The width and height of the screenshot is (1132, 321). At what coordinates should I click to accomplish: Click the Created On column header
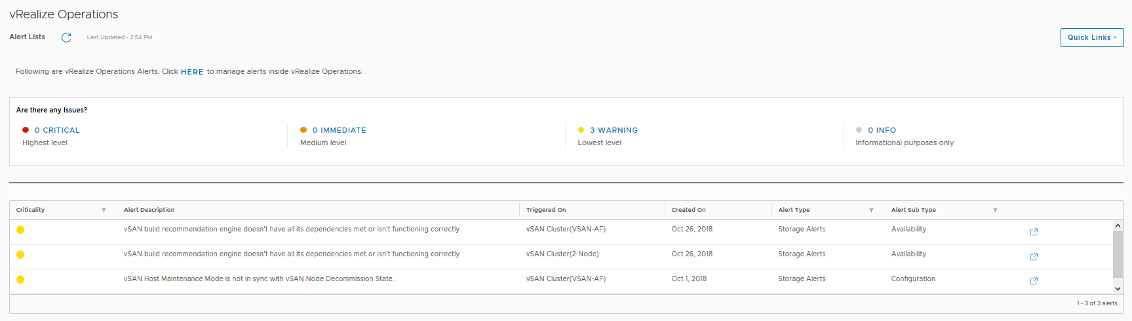688,210
